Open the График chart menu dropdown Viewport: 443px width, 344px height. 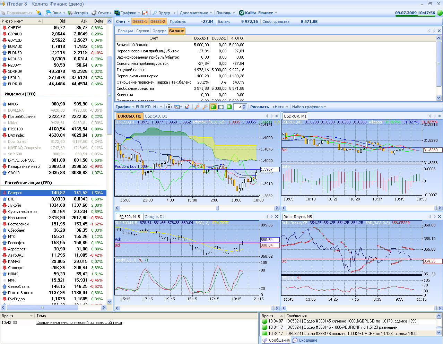[x=125, y=107]
